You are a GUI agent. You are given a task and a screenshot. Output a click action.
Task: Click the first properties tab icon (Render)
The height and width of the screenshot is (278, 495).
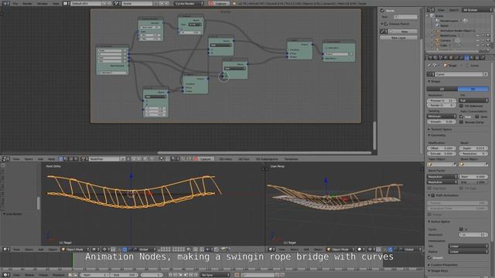430,58
